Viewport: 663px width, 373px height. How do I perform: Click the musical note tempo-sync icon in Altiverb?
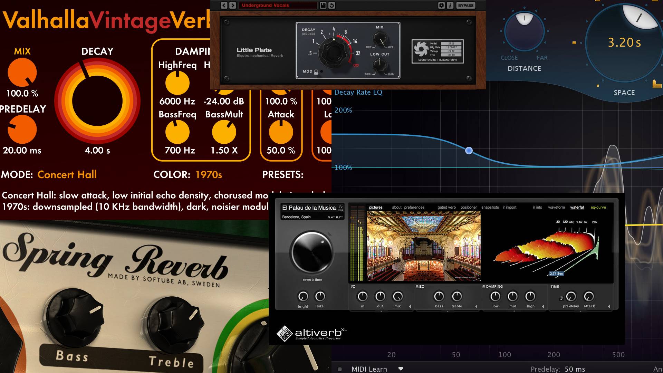click(561, 298)
